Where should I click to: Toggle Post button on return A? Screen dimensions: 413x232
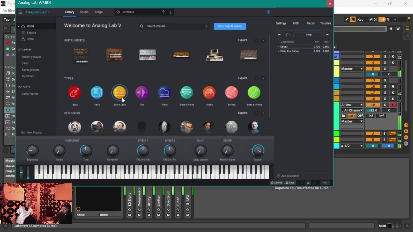pos(392,133)
